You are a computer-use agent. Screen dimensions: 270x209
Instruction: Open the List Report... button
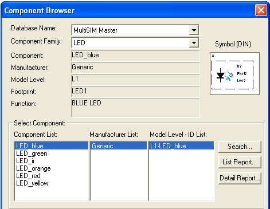pyautogui.click(x=240, y=162)
